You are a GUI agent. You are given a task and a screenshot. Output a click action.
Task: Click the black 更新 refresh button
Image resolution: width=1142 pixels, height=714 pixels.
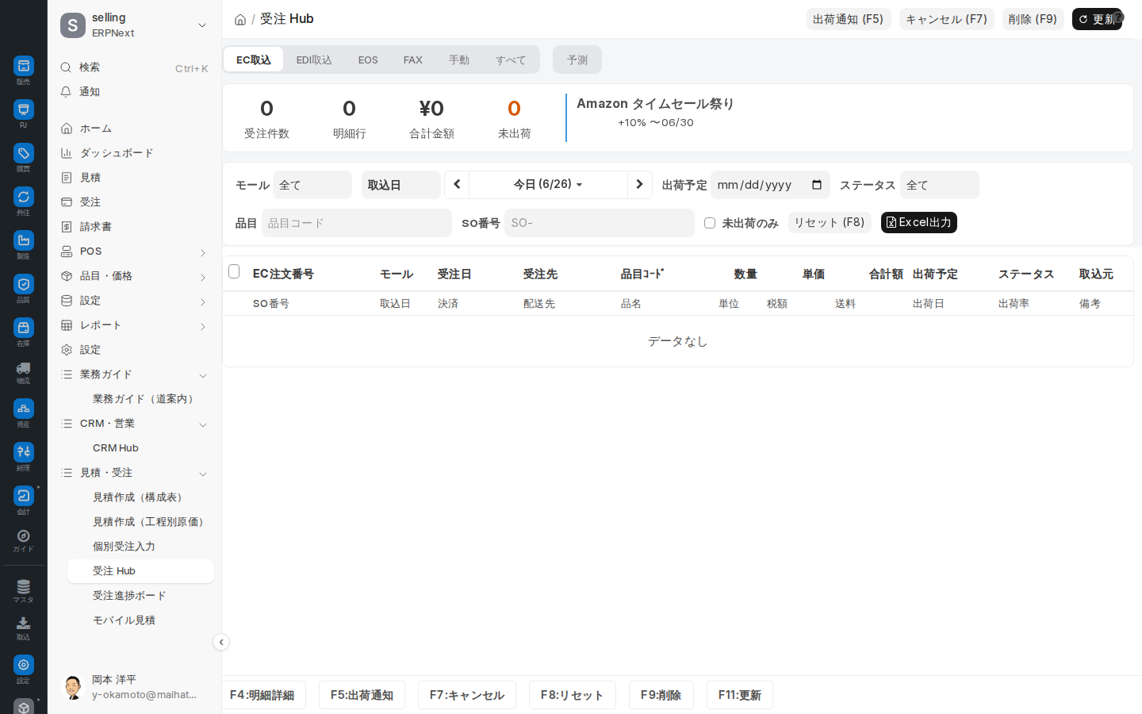(x=1097, y=19)
